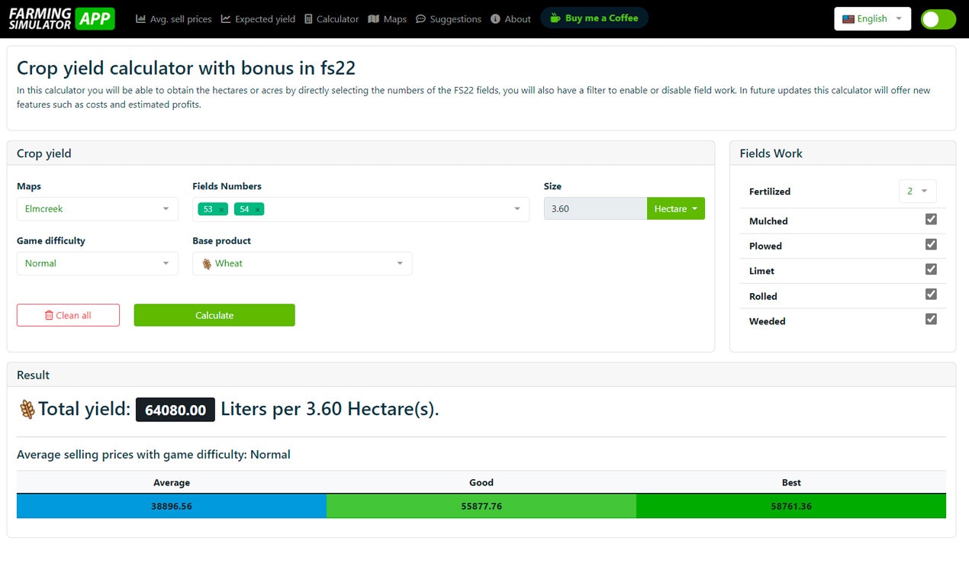Click the green Calculate button
The image size is (969, 580).
[214, 315]
